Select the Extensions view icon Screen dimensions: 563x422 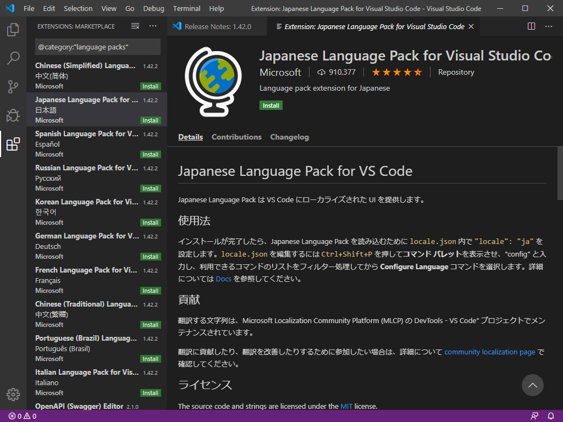(13, 144)
